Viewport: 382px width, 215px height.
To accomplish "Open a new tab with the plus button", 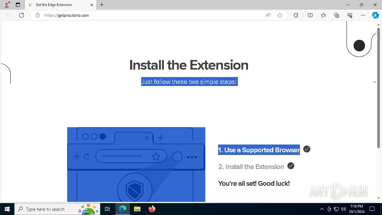I will click(102, 5).
